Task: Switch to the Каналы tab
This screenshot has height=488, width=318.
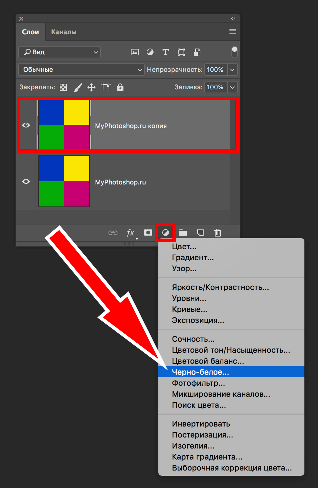Action: click(64, 32)
